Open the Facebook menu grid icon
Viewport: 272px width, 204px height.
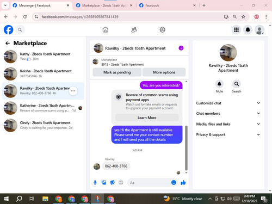tap(236, 30)
